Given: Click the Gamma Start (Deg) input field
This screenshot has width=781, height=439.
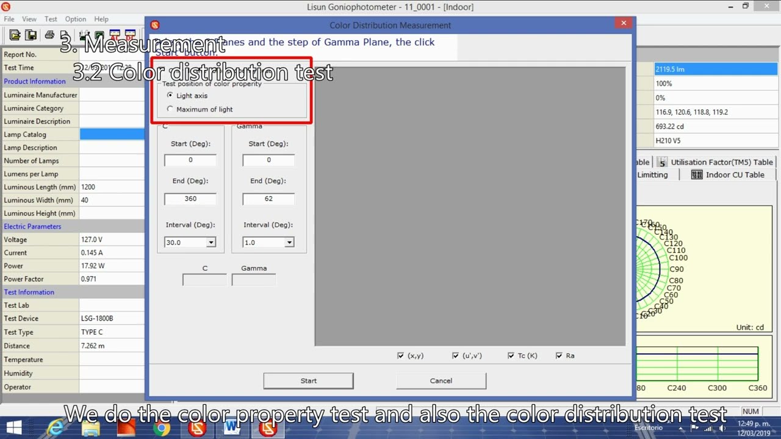Looking at the screenshot, I should 268,160.
